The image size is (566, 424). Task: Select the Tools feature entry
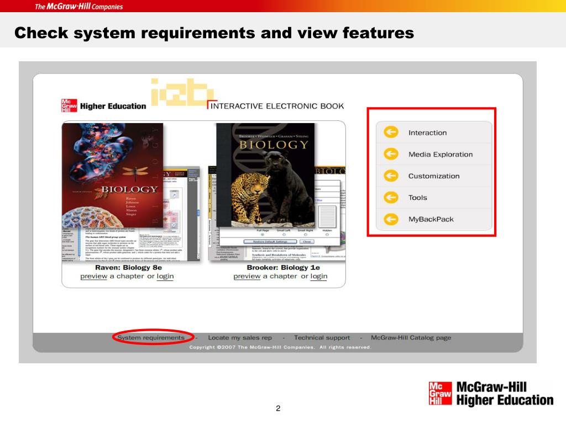[434, 198]
